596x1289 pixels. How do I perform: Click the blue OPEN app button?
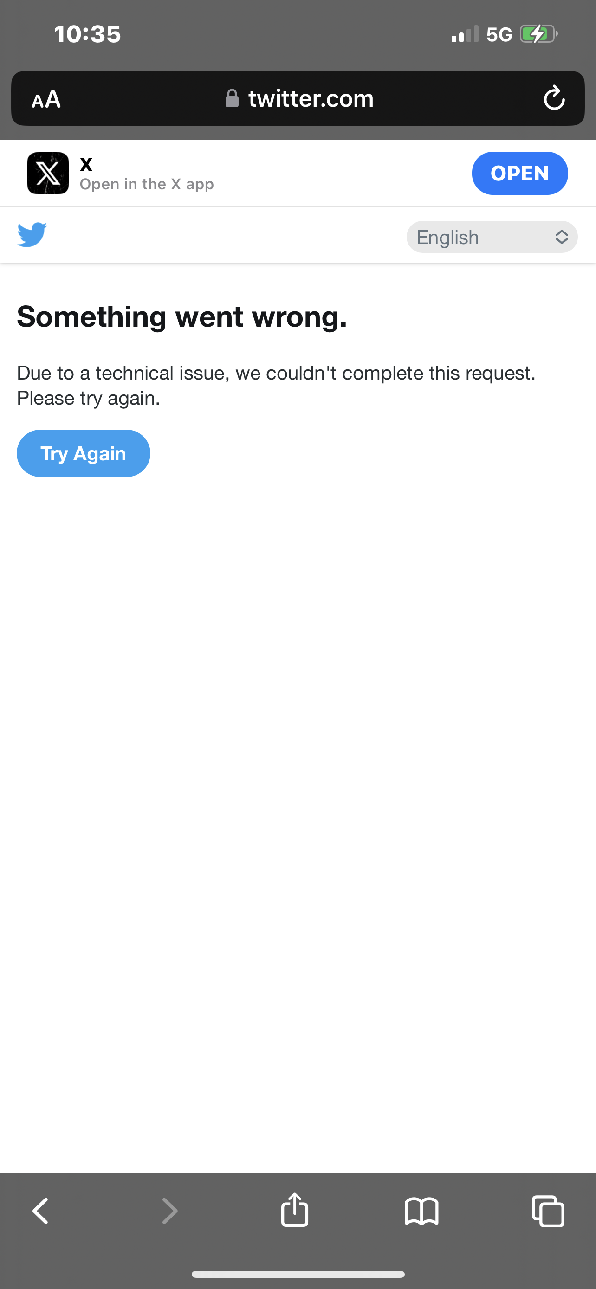tap(520, 173)
